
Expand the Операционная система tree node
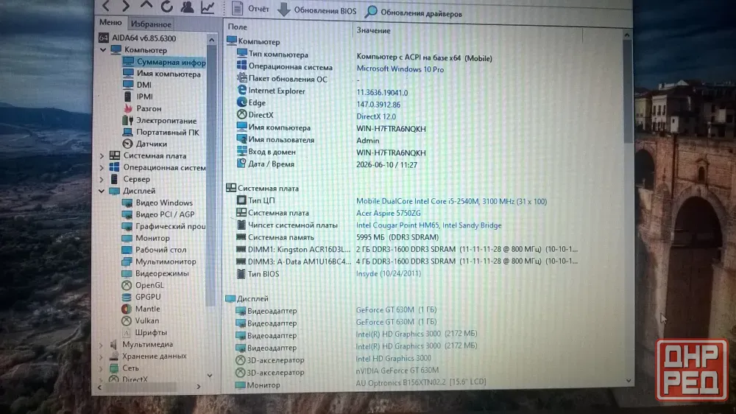(102, 167)
